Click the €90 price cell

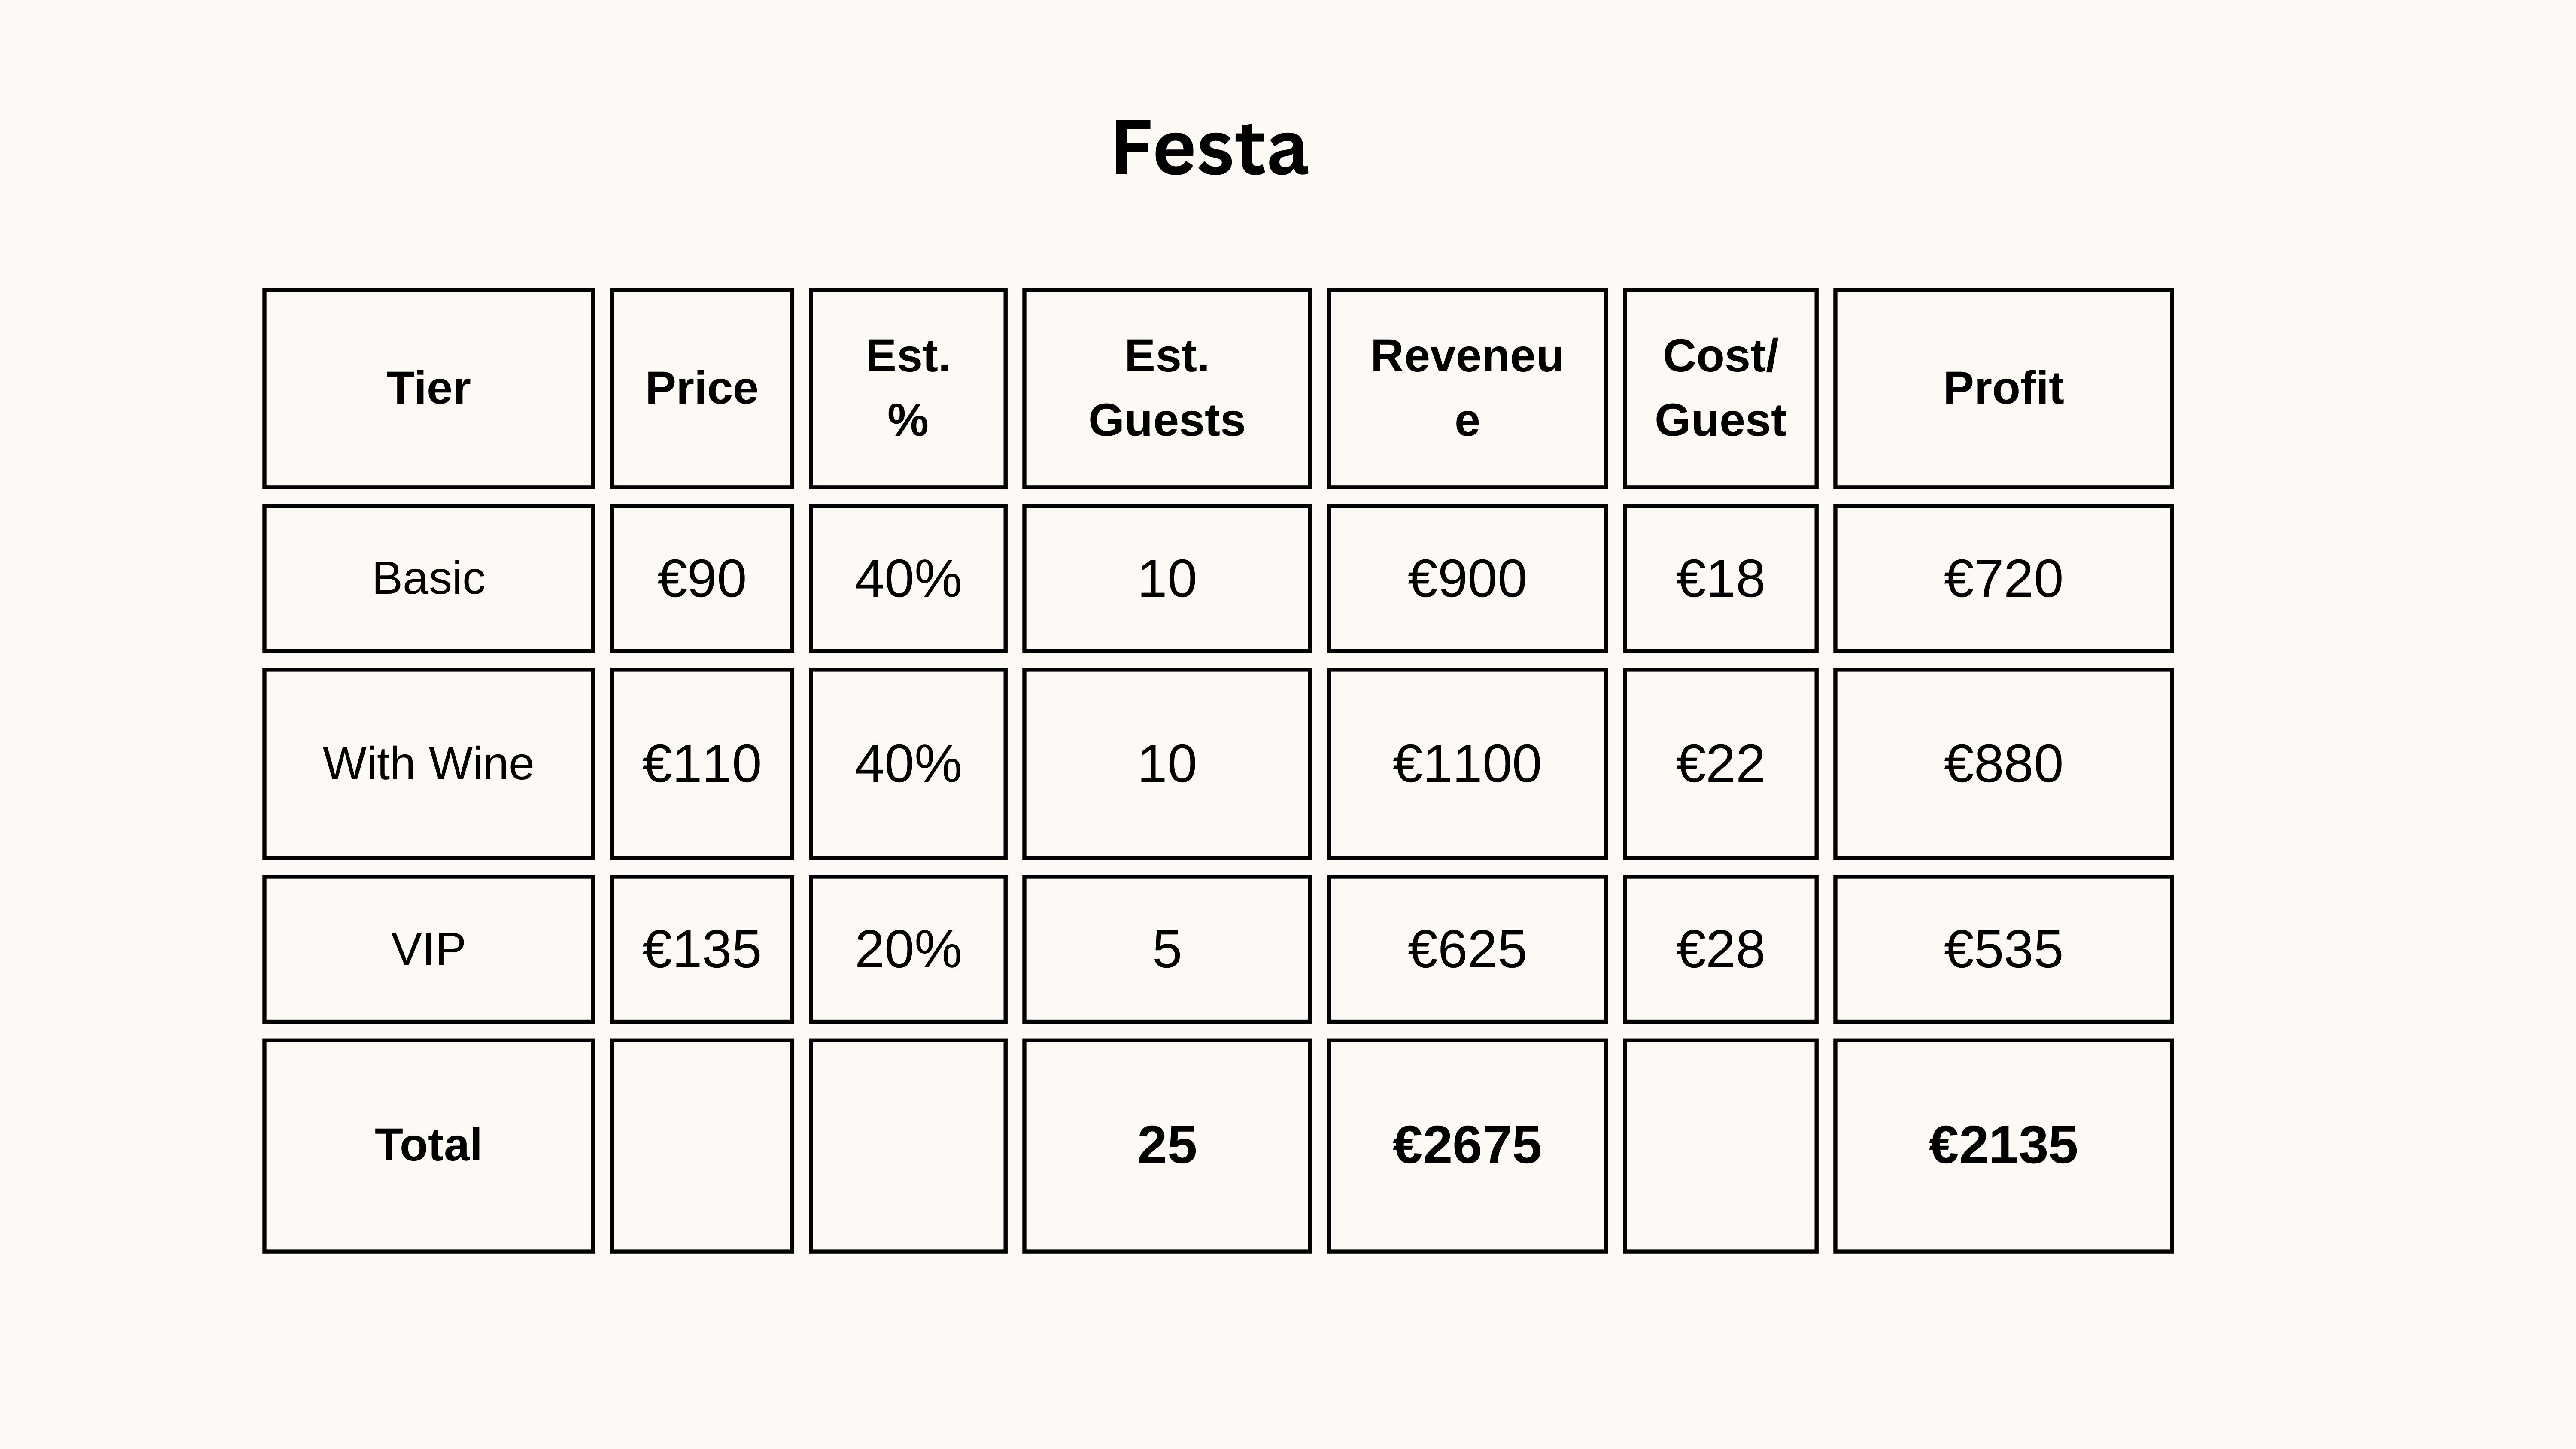click(701, 578)
